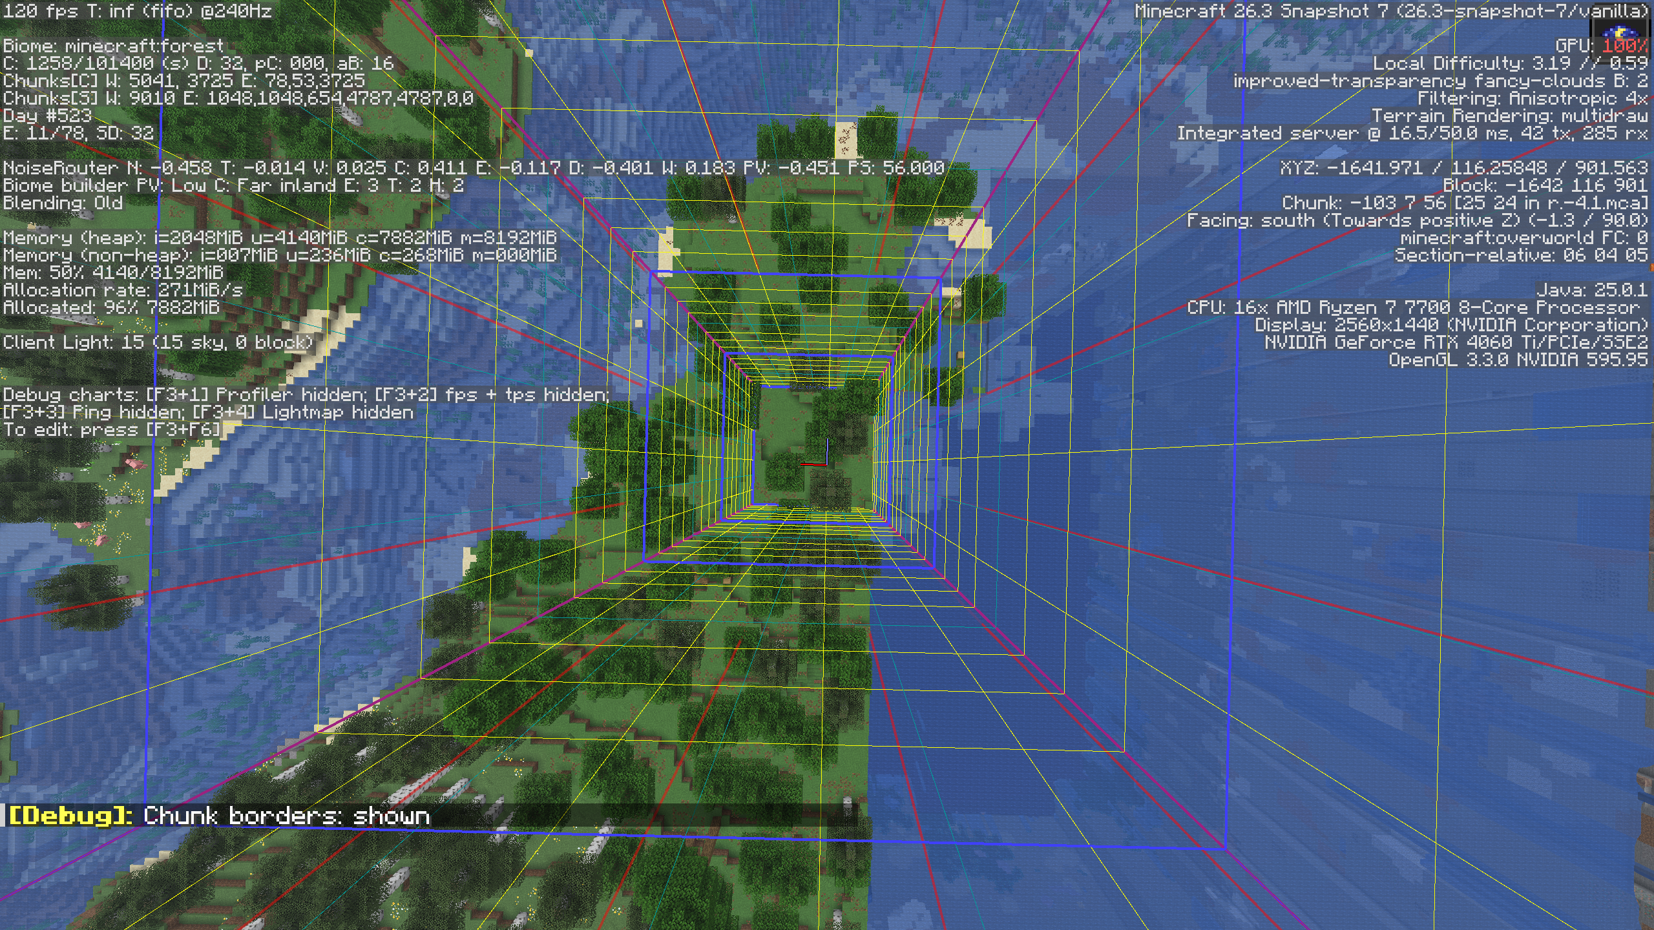Screen dimensions: 1654x930
Task: Click the "E: 11/78, SD: 32" entity line
Action: (x=79, y=133)
